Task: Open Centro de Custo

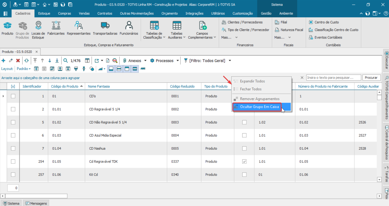Action: pos(324,22)
